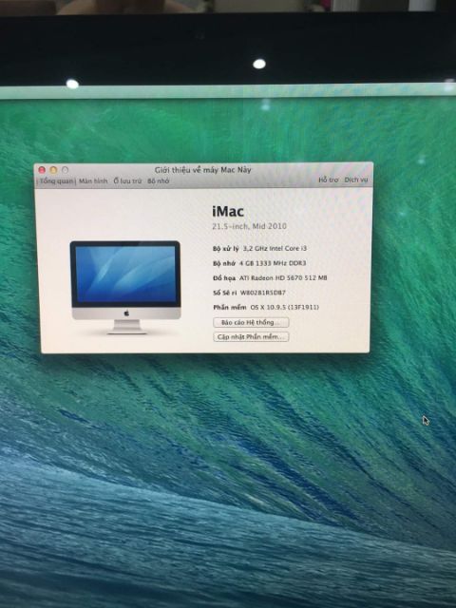Open the Dịch vụ tab
The height and width of the screenshot is (608, 456).
(356, 180)
